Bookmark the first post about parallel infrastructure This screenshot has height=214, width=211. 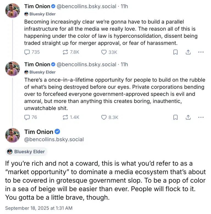[x=175, y=52]
